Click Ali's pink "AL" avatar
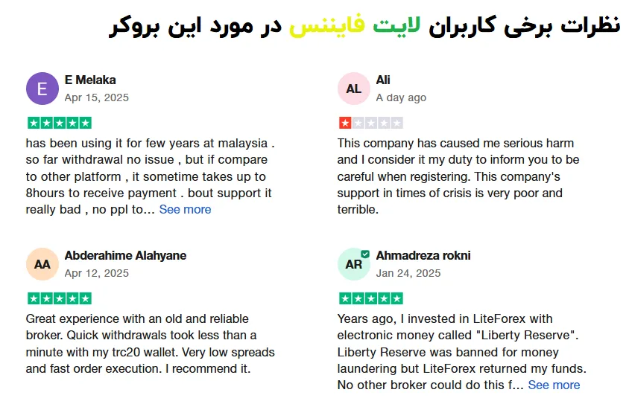Viewport: 629px width, 407px height. [353, 89]
